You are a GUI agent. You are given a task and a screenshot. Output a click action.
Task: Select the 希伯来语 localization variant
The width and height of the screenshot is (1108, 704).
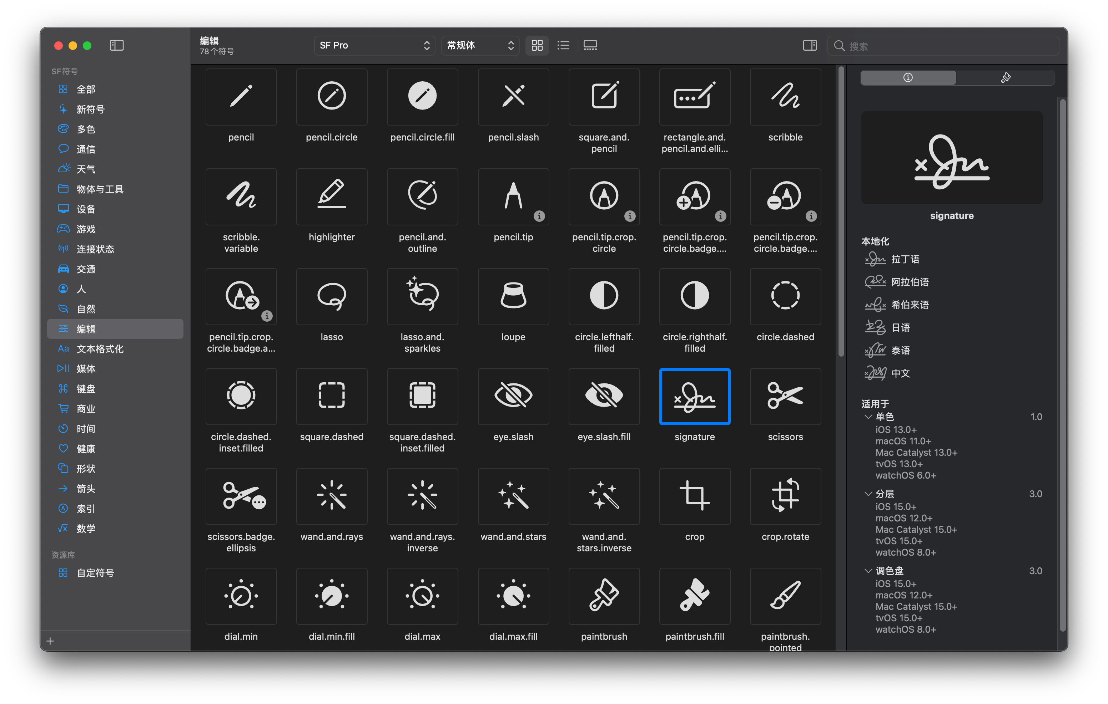896,305
